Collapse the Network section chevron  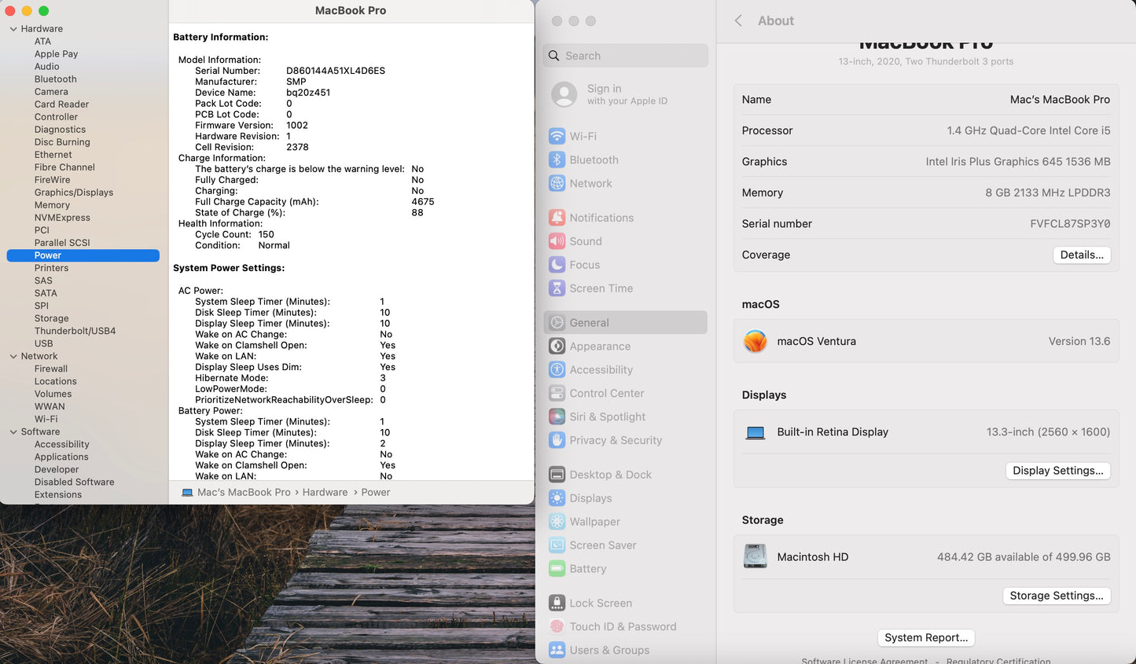click(x=13, y=357)
